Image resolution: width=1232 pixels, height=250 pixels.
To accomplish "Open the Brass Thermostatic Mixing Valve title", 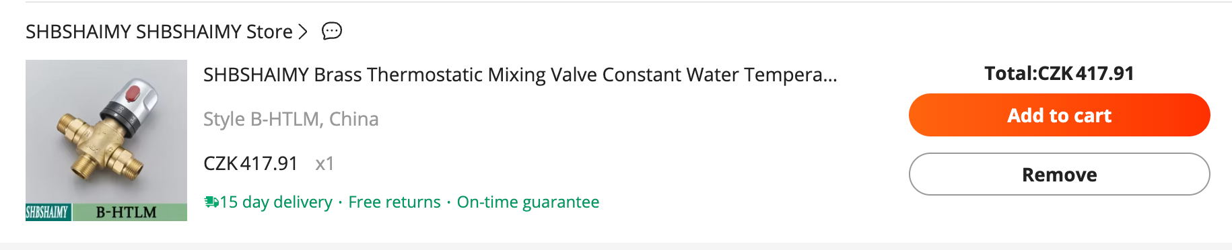I will pos(520,75).
